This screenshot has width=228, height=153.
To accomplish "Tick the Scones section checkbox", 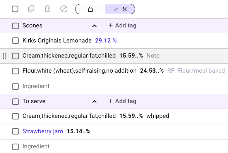I will point(15,26).
